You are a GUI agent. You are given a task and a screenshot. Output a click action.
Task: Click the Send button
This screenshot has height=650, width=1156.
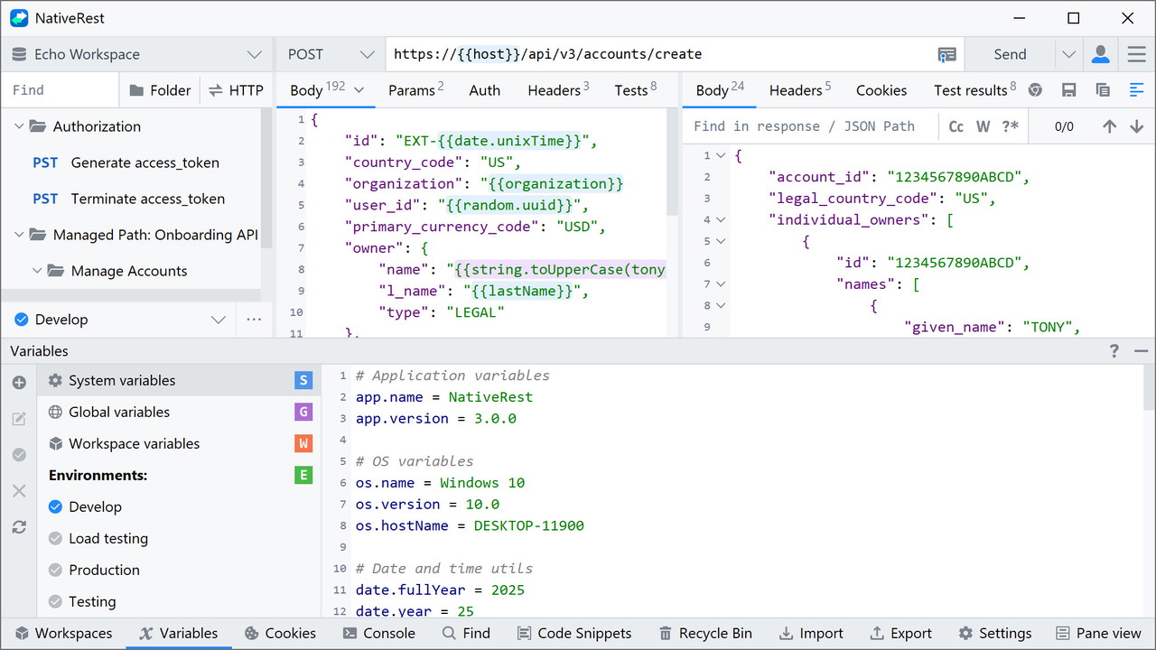[x=1010, y=54]
